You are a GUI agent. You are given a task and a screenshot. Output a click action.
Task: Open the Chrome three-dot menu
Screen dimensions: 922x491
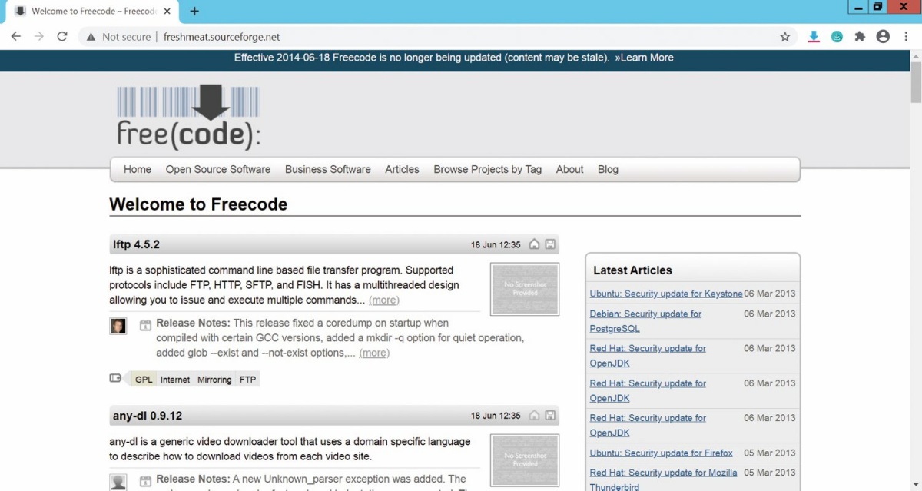[906, 36]
